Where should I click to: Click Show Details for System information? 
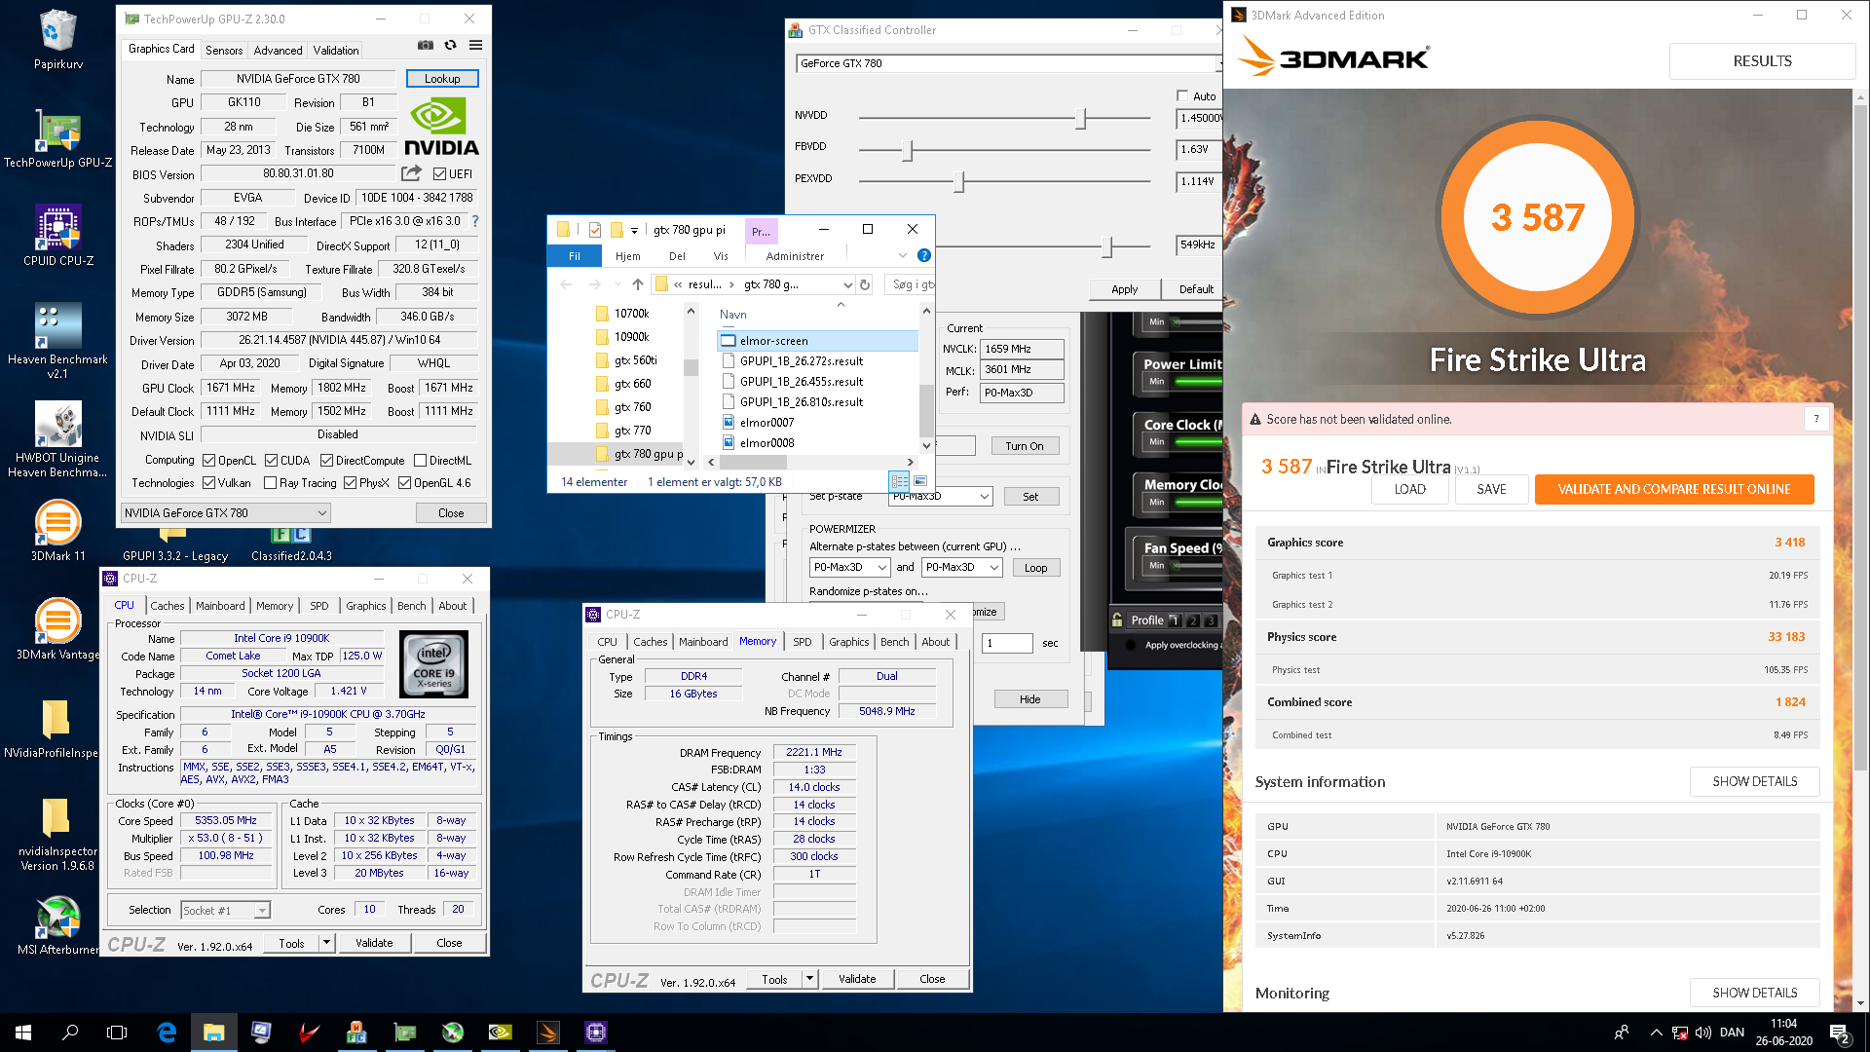[x=1755, y=781]
